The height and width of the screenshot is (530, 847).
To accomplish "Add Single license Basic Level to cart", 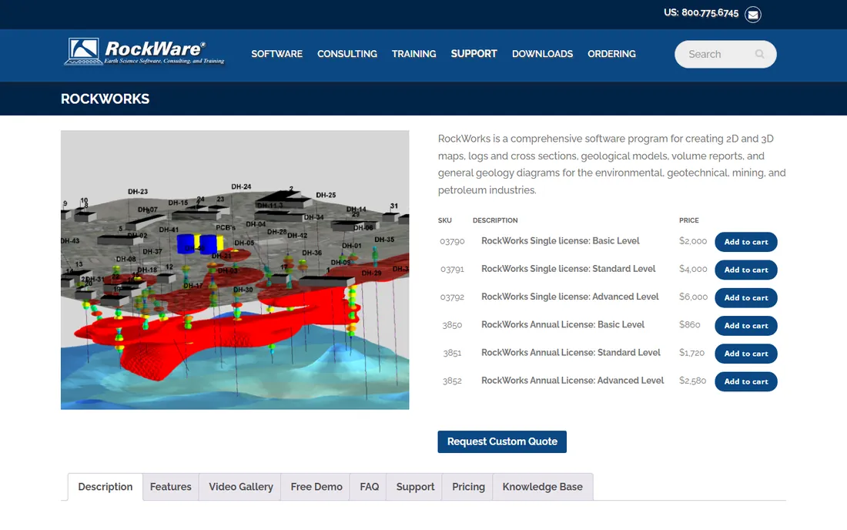I will [x=746, y=242].
